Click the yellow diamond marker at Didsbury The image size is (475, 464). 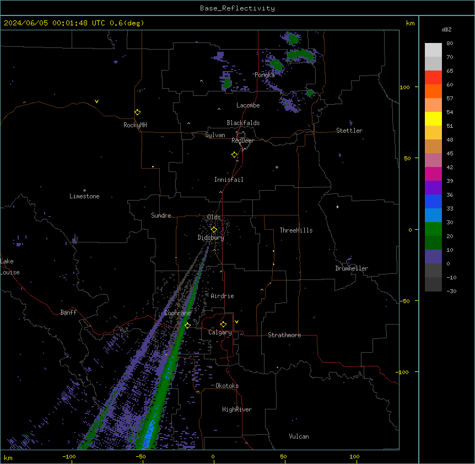click(x=214, y=230)
